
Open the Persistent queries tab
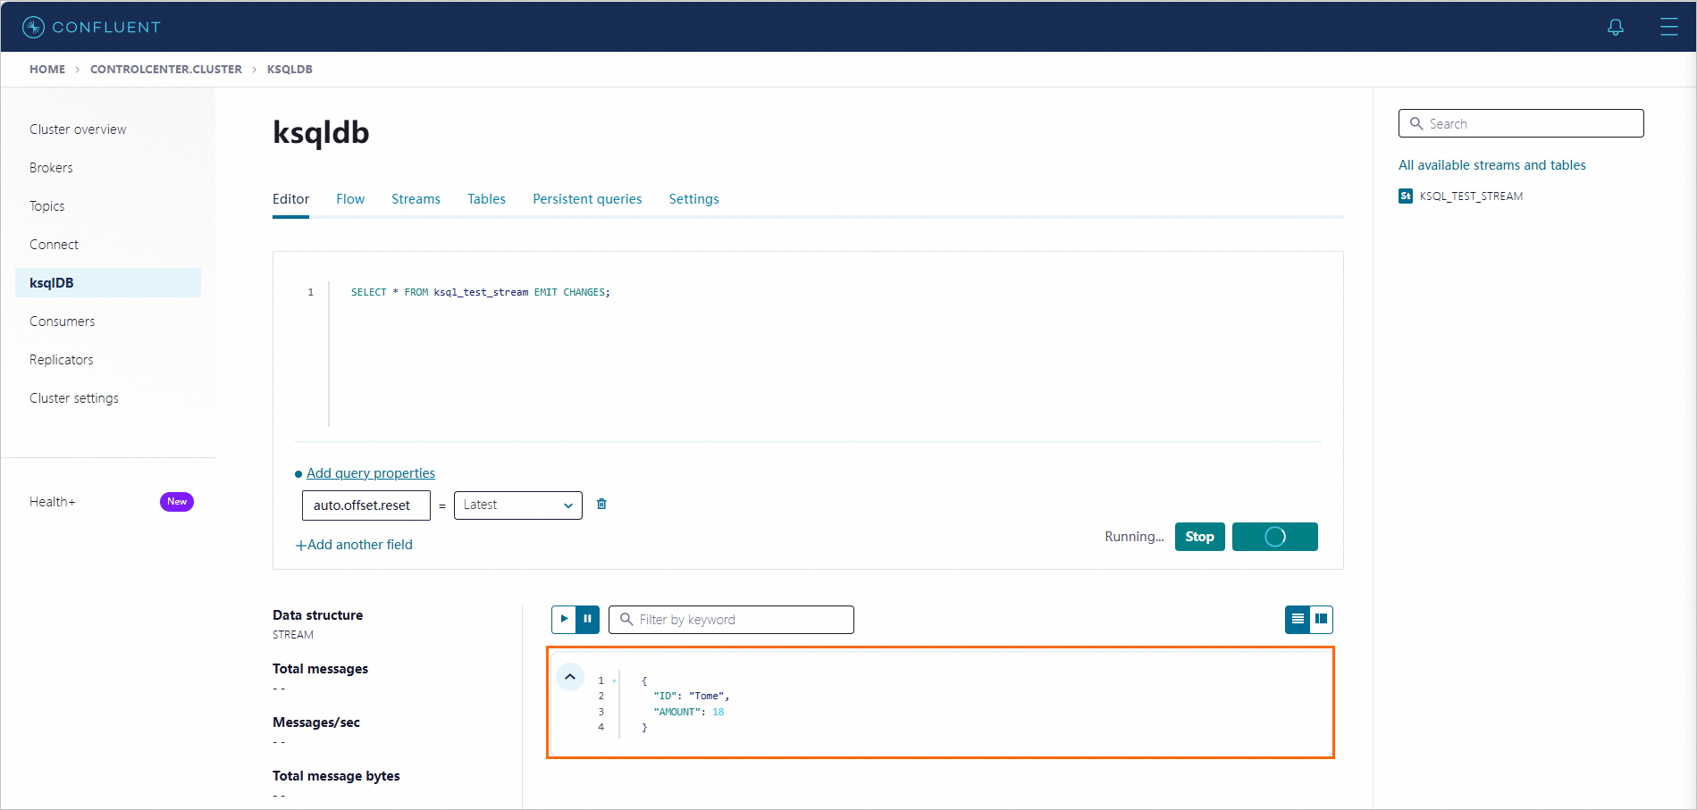587,199
